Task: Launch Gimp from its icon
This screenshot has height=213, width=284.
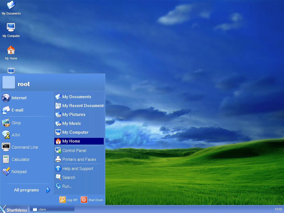Action: (6, 123)
